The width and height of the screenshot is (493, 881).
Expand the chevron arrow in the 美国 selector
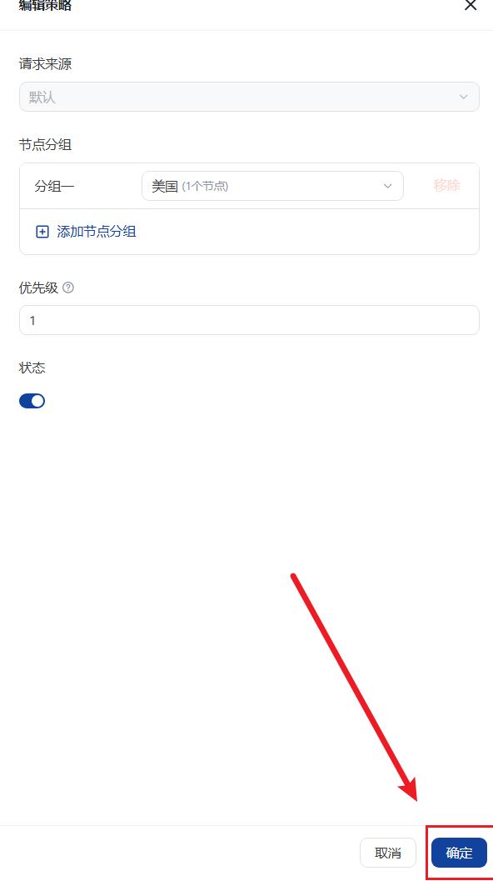[387, 186]
